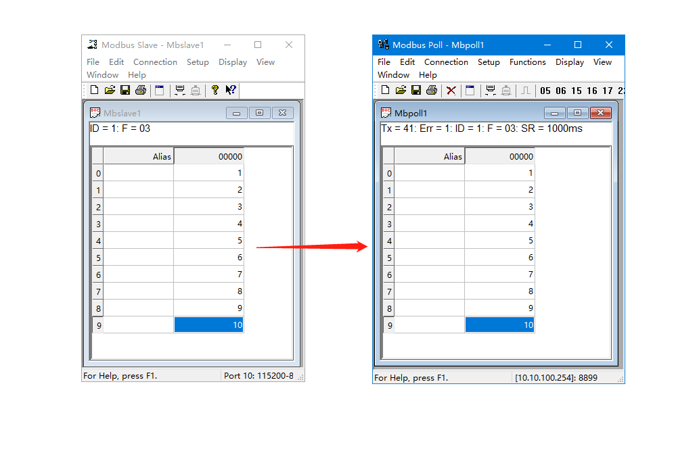The image size is (699, 449).
Task: Click red X delete icon in Modbus Poll
Action: pyautogui.click(x=451, y=91)
